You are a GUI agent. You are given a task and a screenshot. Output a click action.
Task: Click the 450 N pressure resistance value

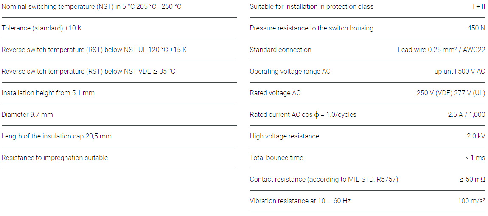(476, 28)
